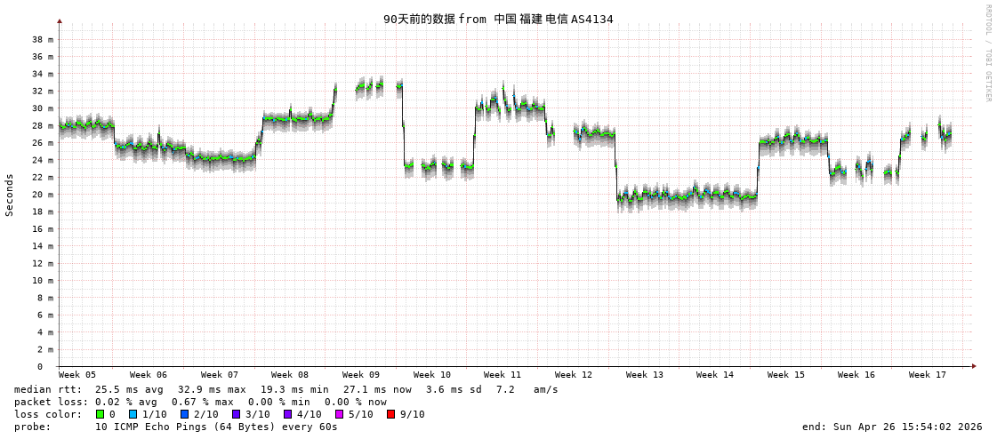Select the 4/10 loss color swatch

click(288, 414)
